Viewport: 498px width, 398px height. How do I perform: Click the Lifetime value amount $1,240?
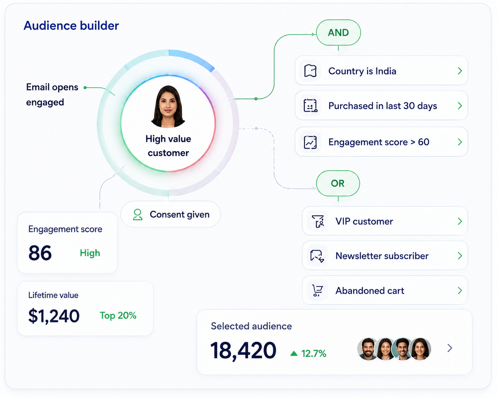pyautogui.click(x=54, y=316)
